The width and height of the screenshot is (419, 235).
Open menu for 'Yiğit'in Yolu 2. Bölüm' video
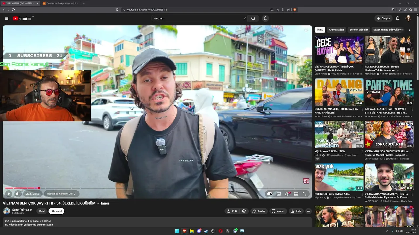[x=362, y=152]
